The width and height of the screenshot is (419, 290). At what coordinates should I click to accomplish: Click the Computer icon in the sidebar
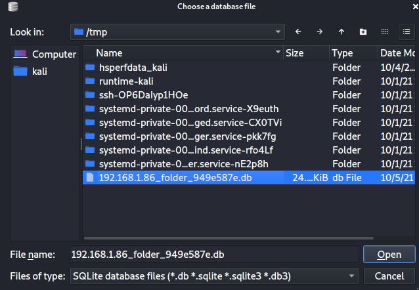(x=20, y=54)
